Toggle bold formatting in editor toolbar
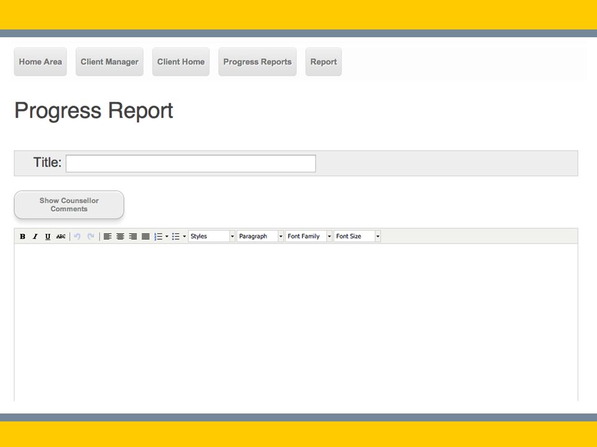597x447 pixels. 22,237
